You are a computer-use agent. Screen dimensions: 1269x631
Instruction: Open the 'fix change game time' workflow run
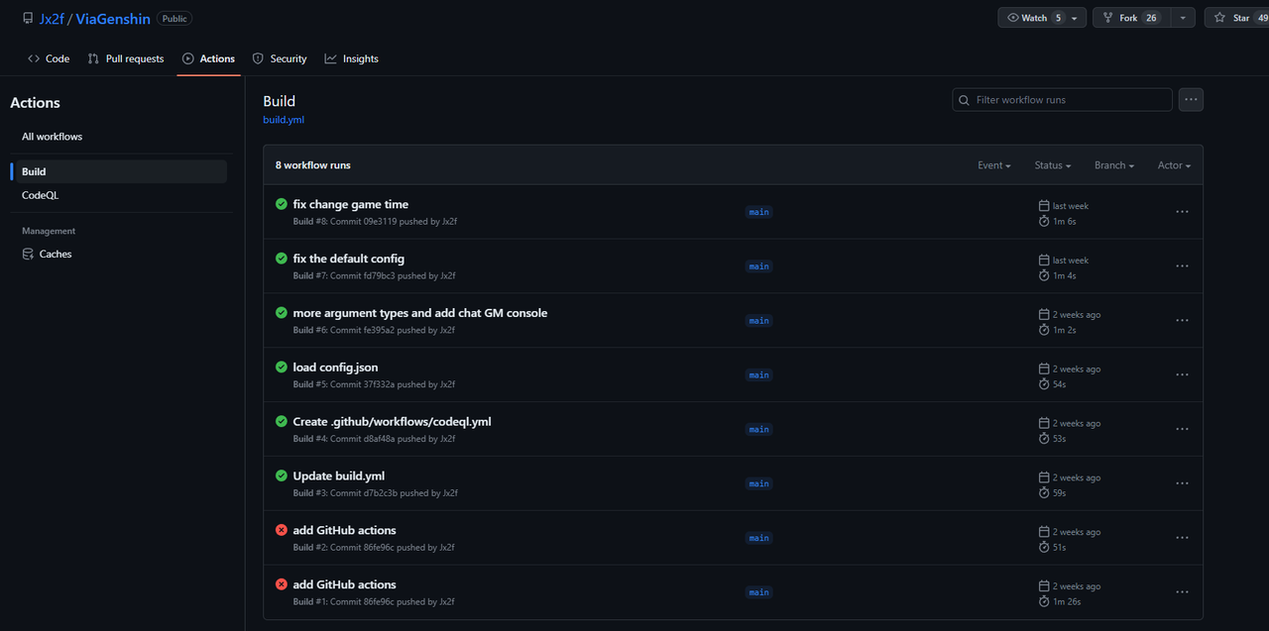click(x=351, y=204)
